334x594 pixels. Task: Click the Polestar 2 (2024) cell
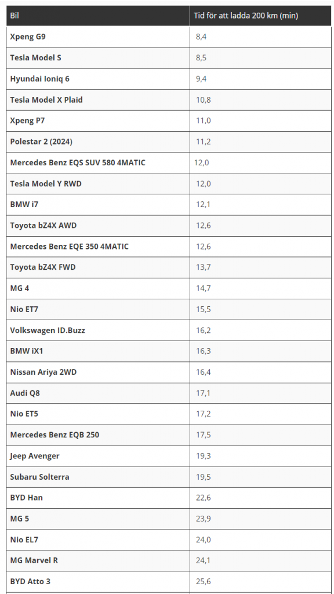(x=98, y=142)
